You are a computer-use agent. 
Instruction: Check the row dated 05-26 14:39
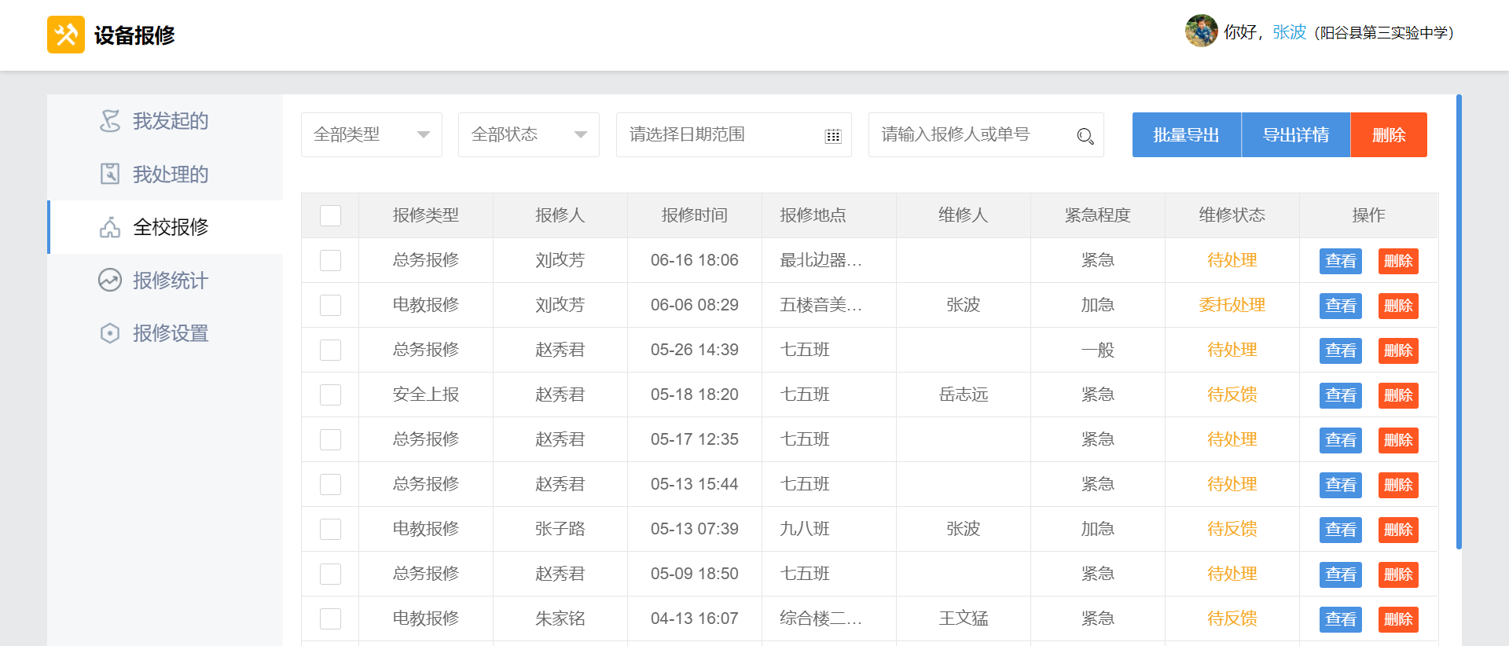331,350
